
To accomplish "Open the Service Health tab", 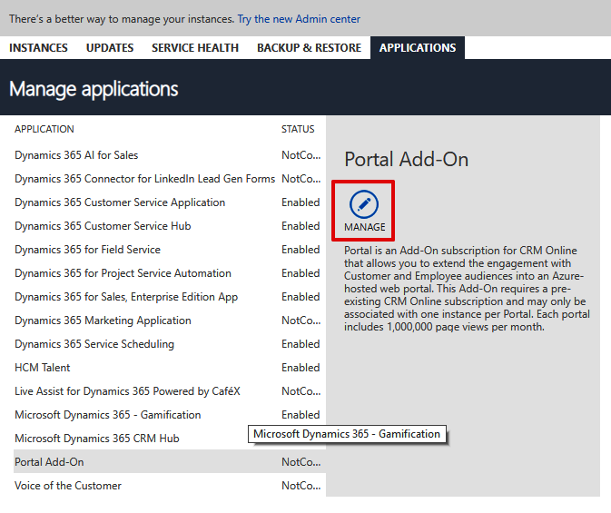I will [x=195, y=47].
